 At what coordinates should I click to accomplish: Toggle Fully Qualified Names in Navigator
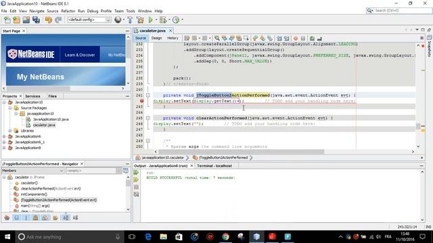[55, 217]
